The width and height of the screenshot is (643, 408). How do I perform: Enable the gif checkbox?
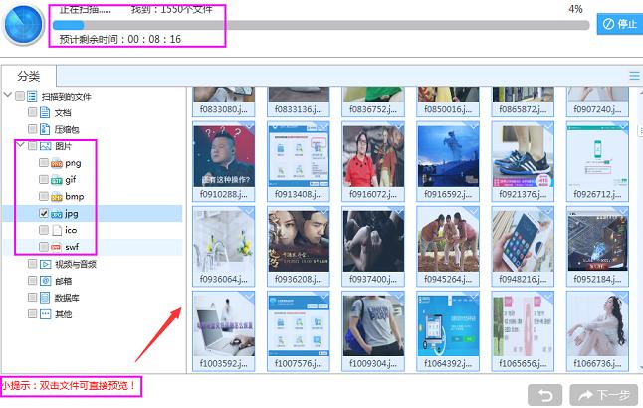tap(44, 179)
